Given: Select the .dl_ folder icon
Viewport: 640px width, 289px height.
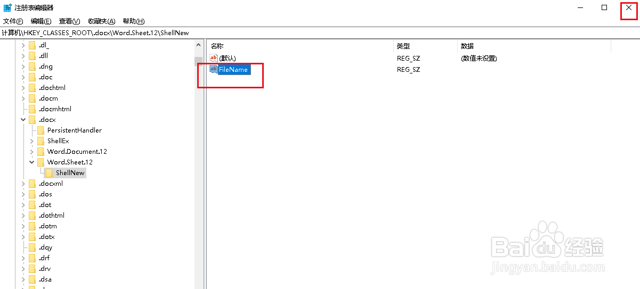Looking at the screenshot, I should coord(32,45).
